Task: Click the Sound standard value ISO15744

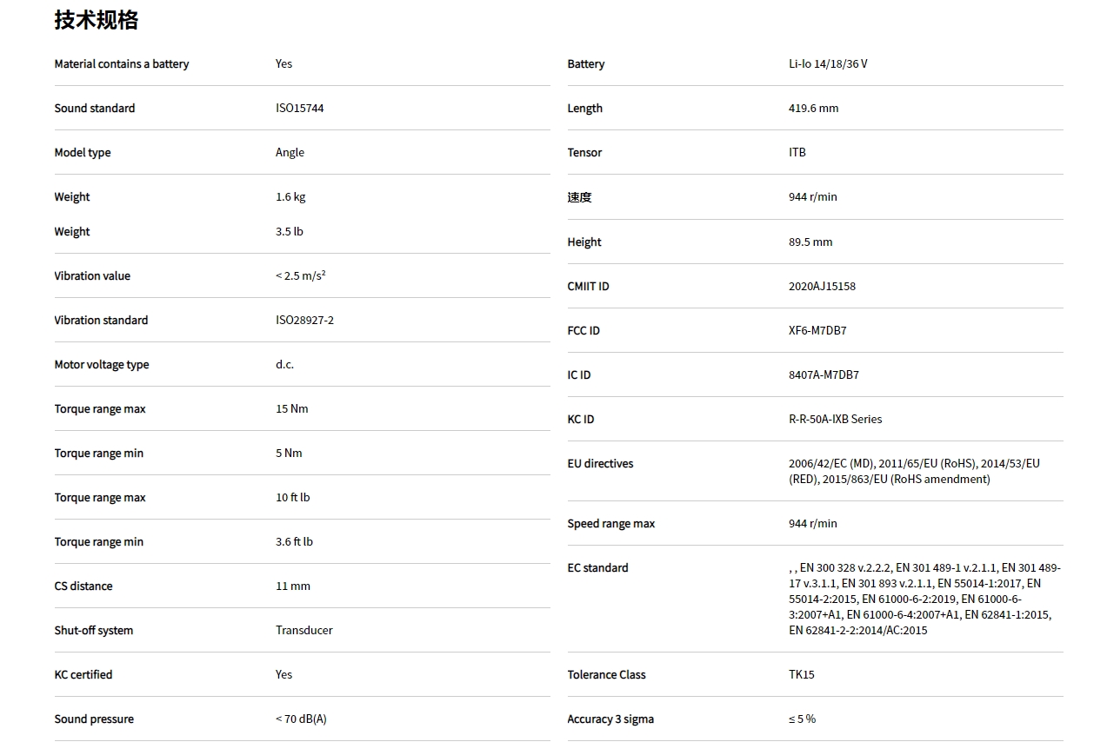Action: (300, 109)
